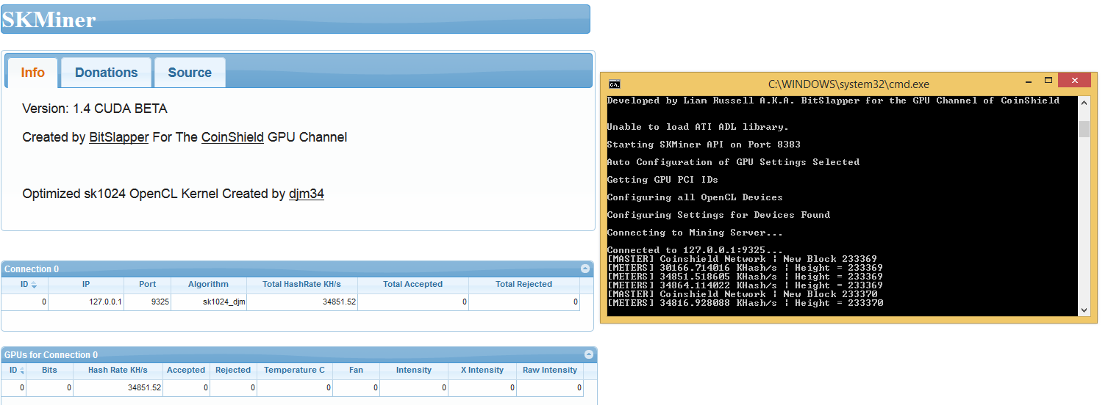This screenshot has width=1108, height=405.
Task: Open the BitSlapper link
Action: (x=119, y=137)
